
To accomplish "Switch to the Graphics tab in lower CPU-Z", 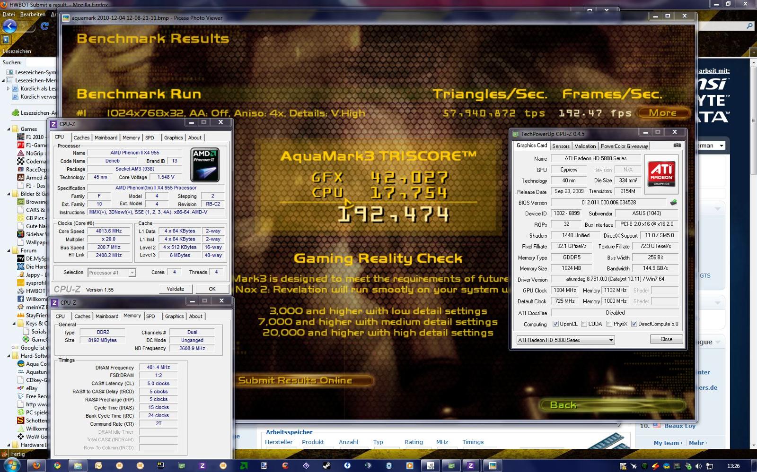I will pos(174,317).
